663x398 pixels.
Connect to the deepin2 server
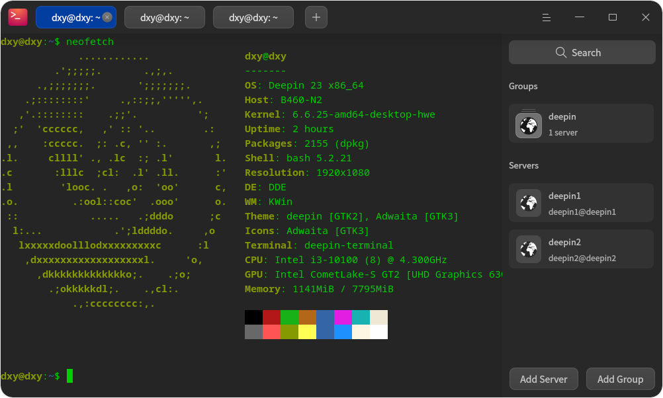coord(582,249)
